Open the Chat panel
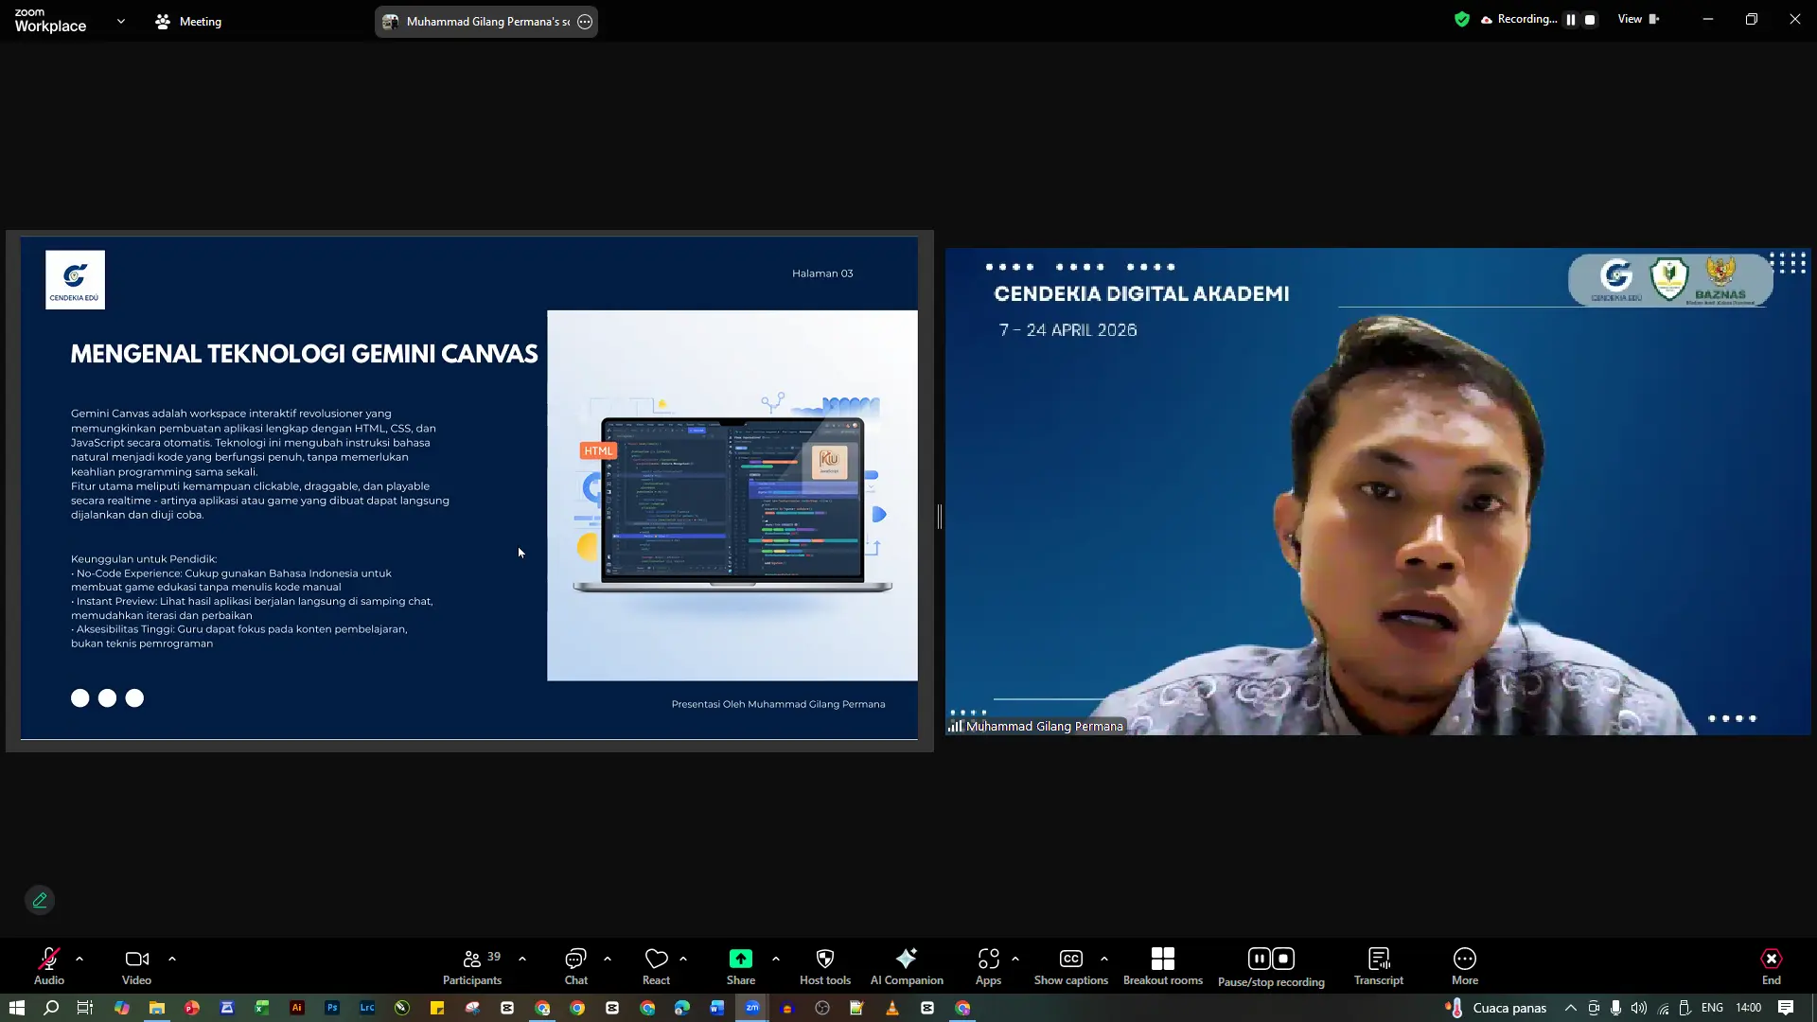The image size is (1817, 1022). (575, 966)
